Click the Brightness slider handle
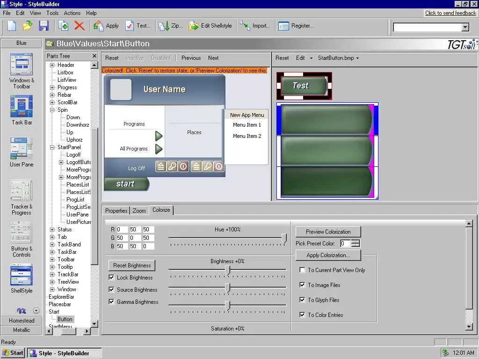Viewport: 479px width, 359px height. pyautogui.click(x=228, y=270)
